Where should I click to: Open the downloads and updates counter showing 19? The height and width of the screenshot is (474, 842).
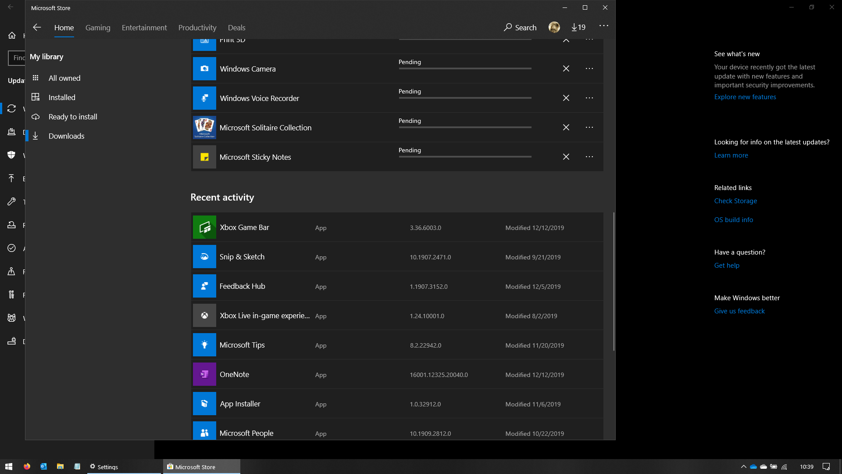pos(578,27)
